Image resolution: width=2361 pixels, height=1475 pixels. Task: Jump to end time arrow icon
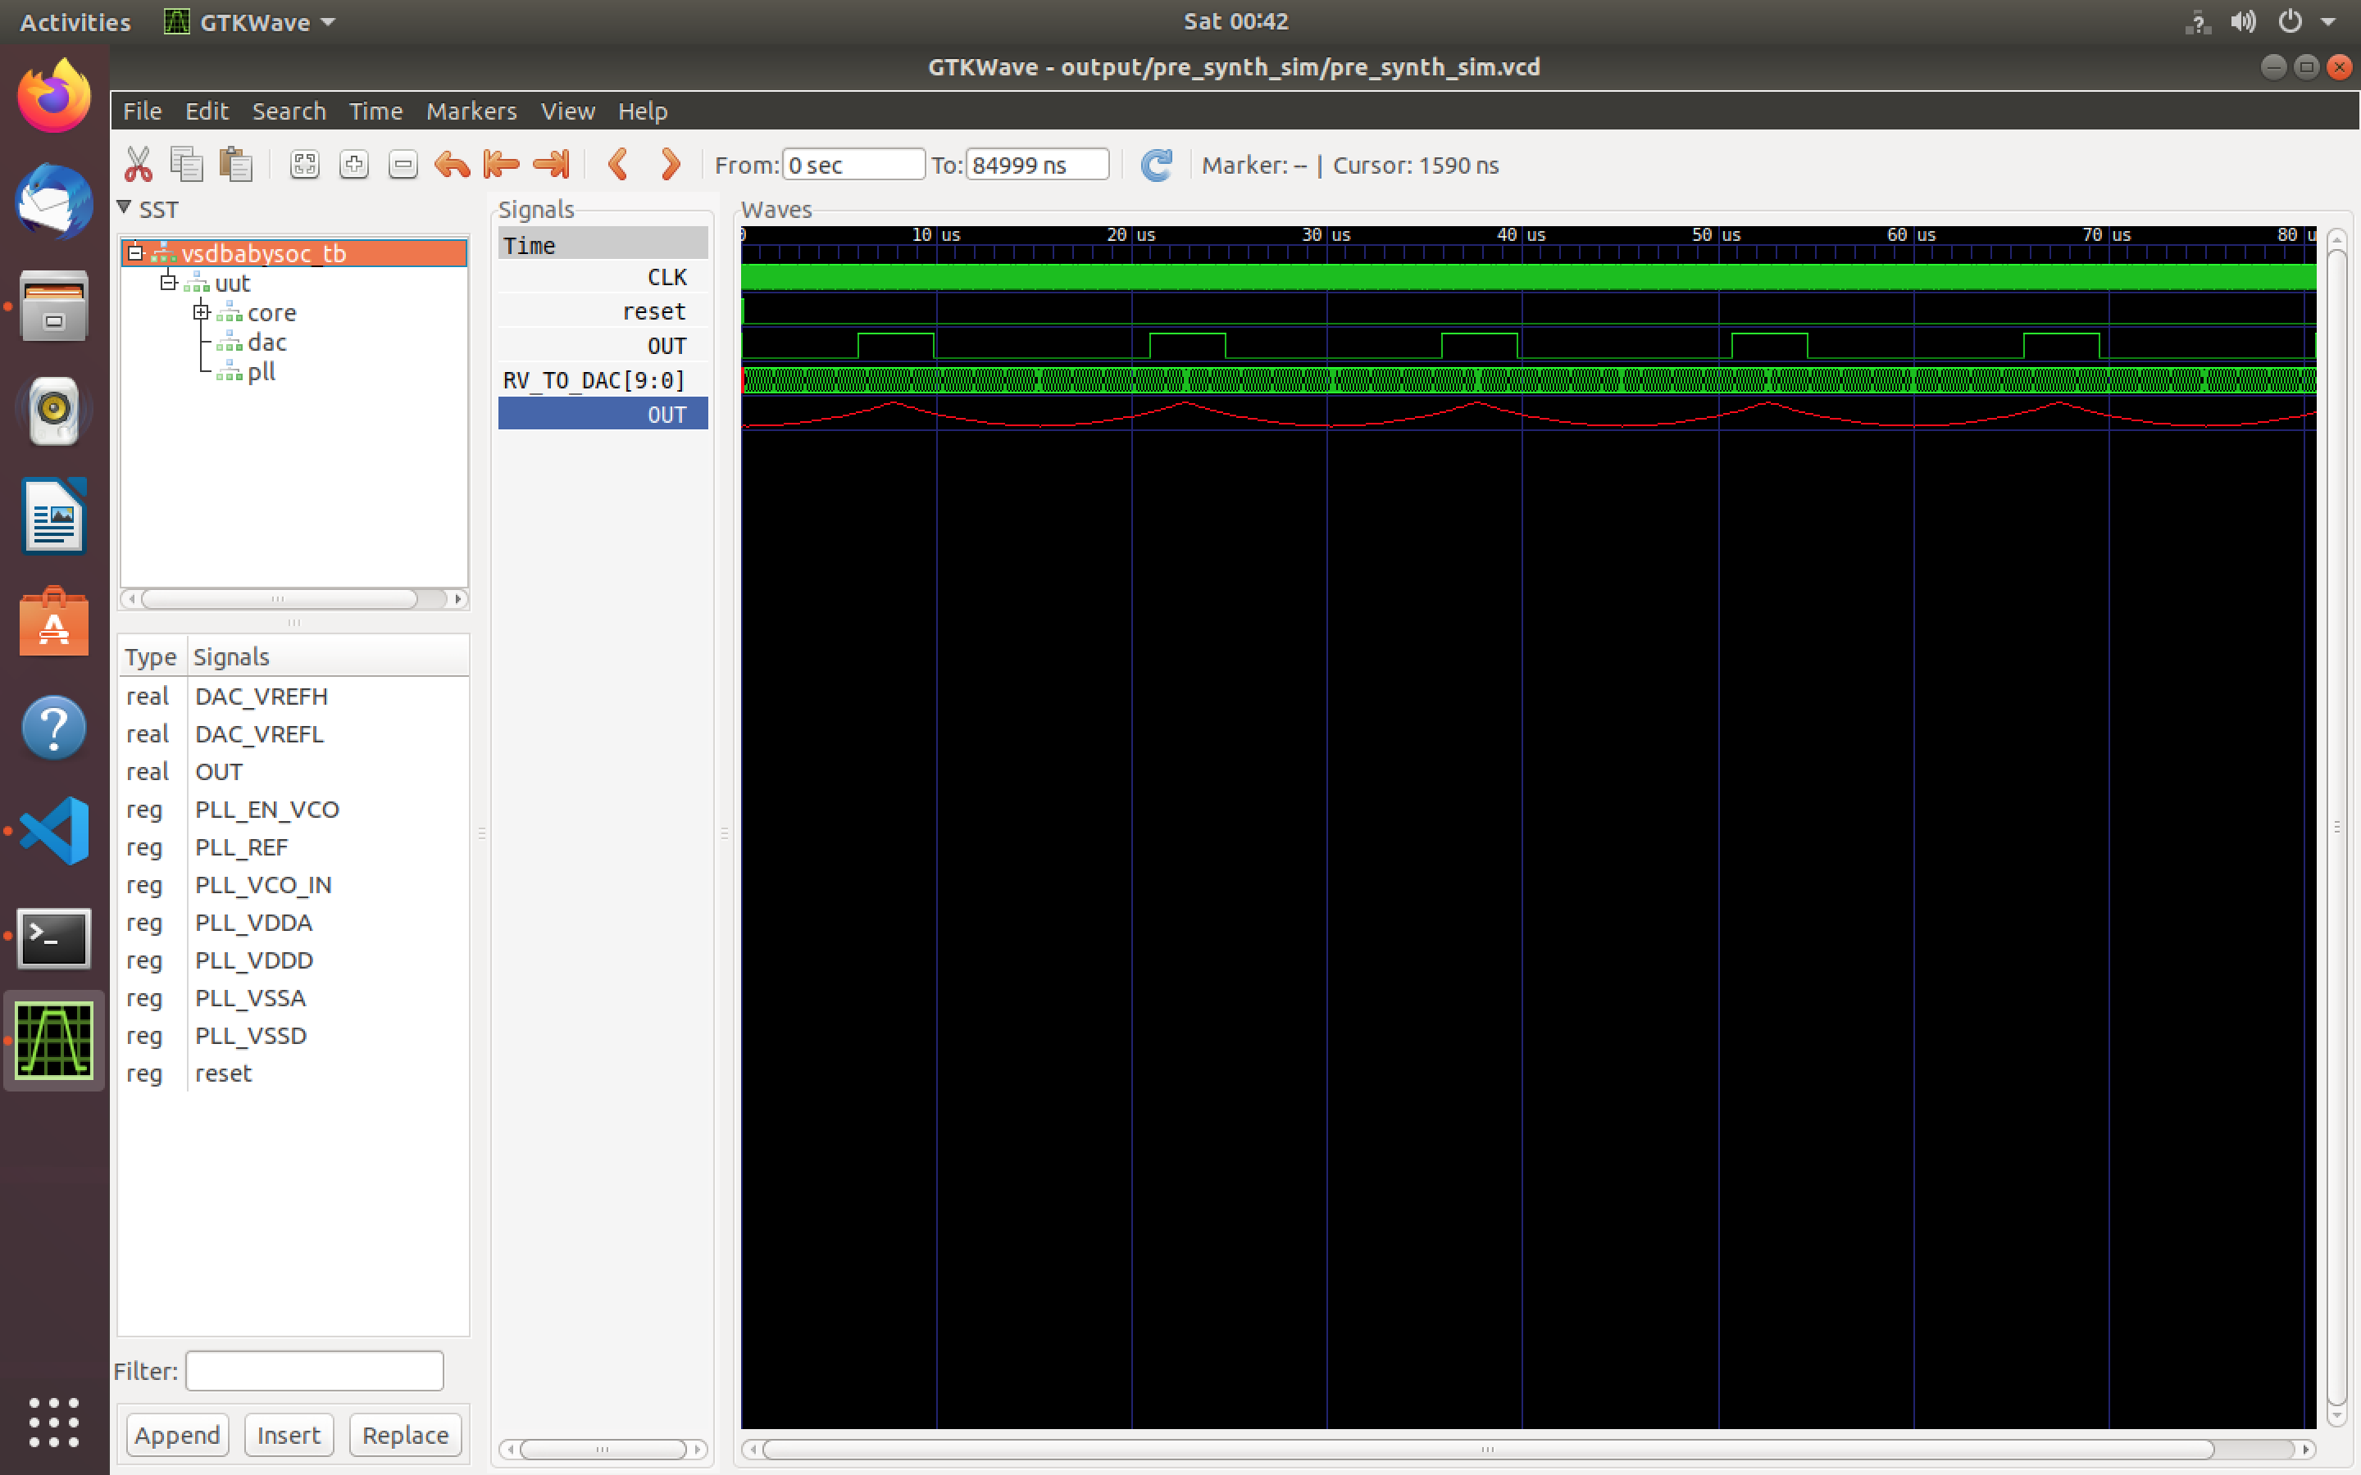551,165
